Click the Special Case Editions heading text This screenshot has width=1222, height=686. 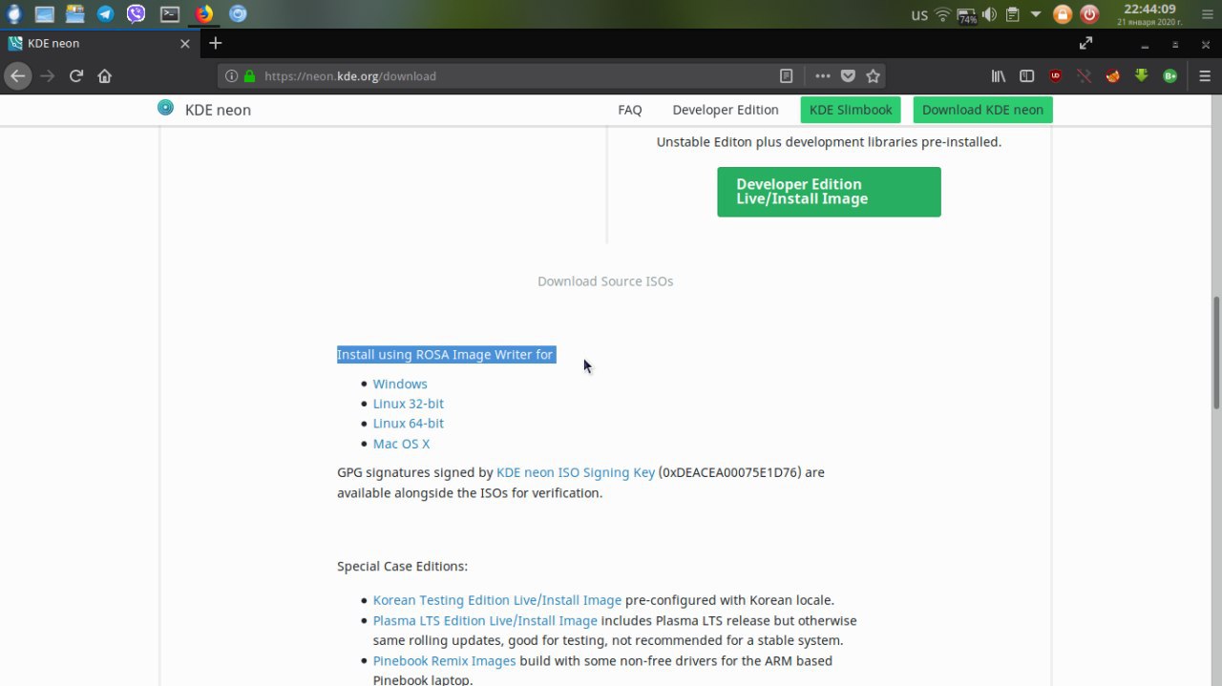(x=402, y=566)
